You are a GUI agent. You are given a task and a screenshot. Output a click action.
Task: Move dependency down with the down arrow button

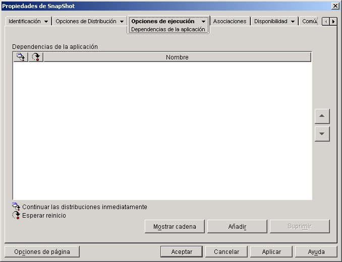[x=322, y=134]
